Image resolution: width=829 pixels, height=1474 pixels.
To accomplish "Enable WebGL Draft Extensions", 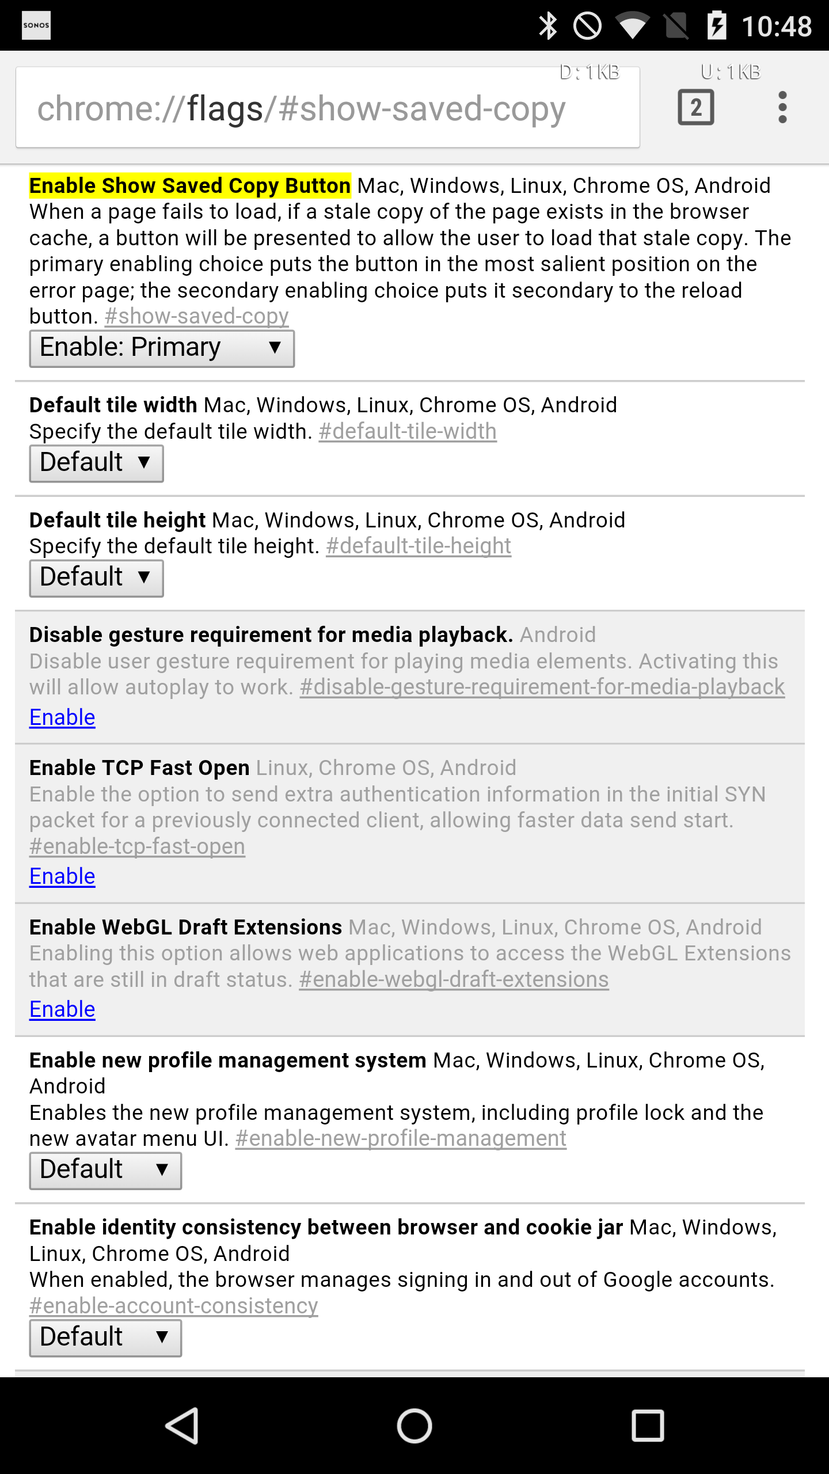I will click(62, 1009).
